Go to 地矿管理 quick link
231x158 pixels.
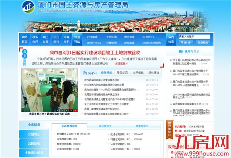(130, 37)
